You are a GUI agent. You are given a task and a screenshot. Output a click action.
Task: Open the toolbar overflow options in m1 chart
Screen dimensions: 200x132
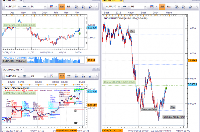[97, 76]
